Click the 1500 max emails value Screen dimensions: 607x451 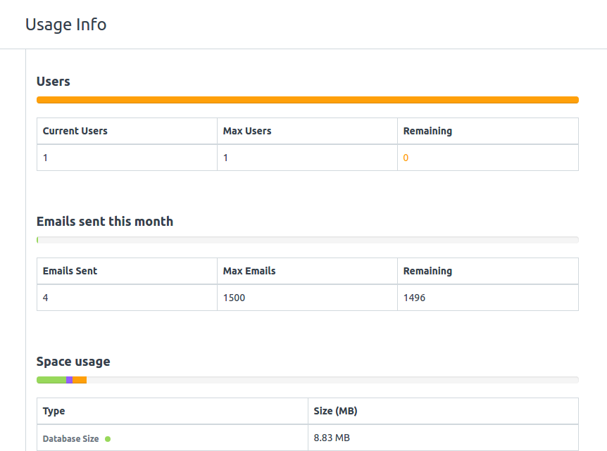[234, 298]
